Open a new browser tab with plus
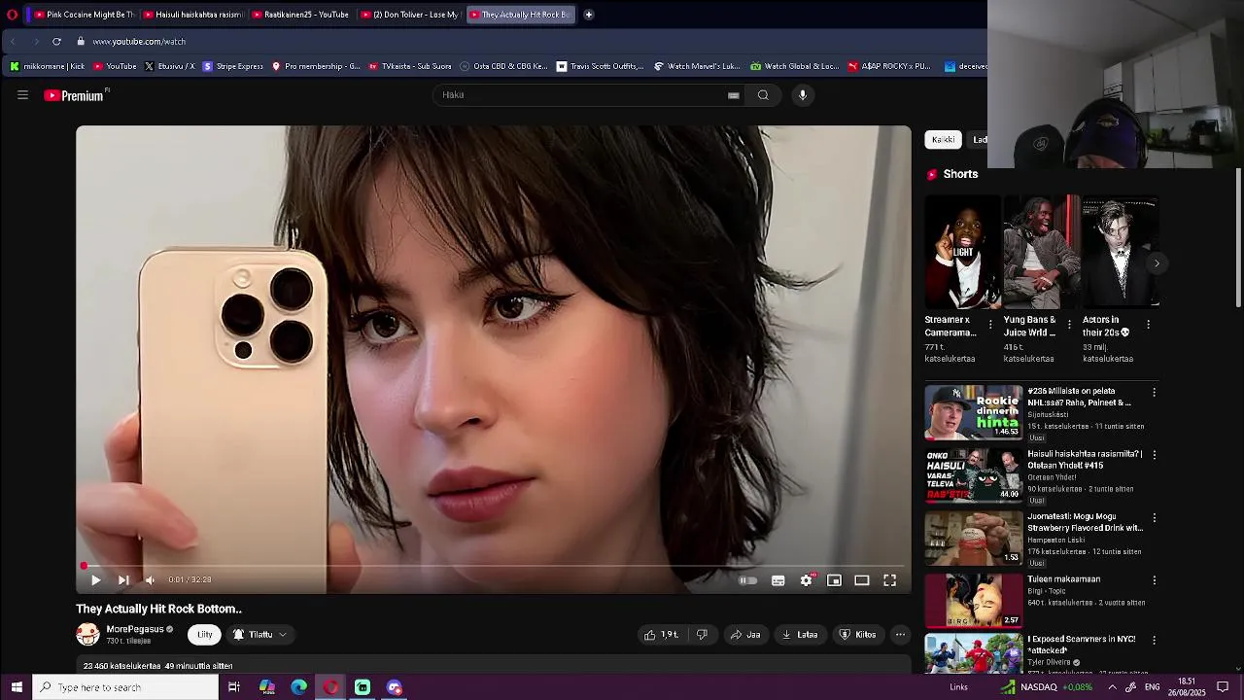1244x700 pixels. point(589,15)
